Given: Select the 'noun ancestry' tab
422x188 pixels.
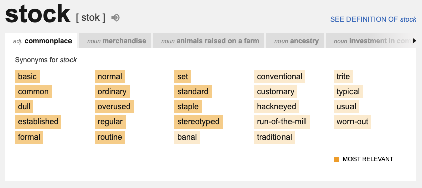Looking at the screenshot, I should (295, 41).
